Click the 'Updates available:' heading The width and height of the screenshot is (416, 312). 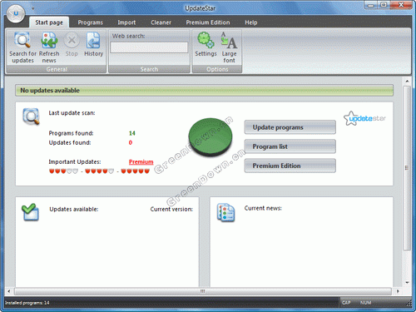(74, 209)
